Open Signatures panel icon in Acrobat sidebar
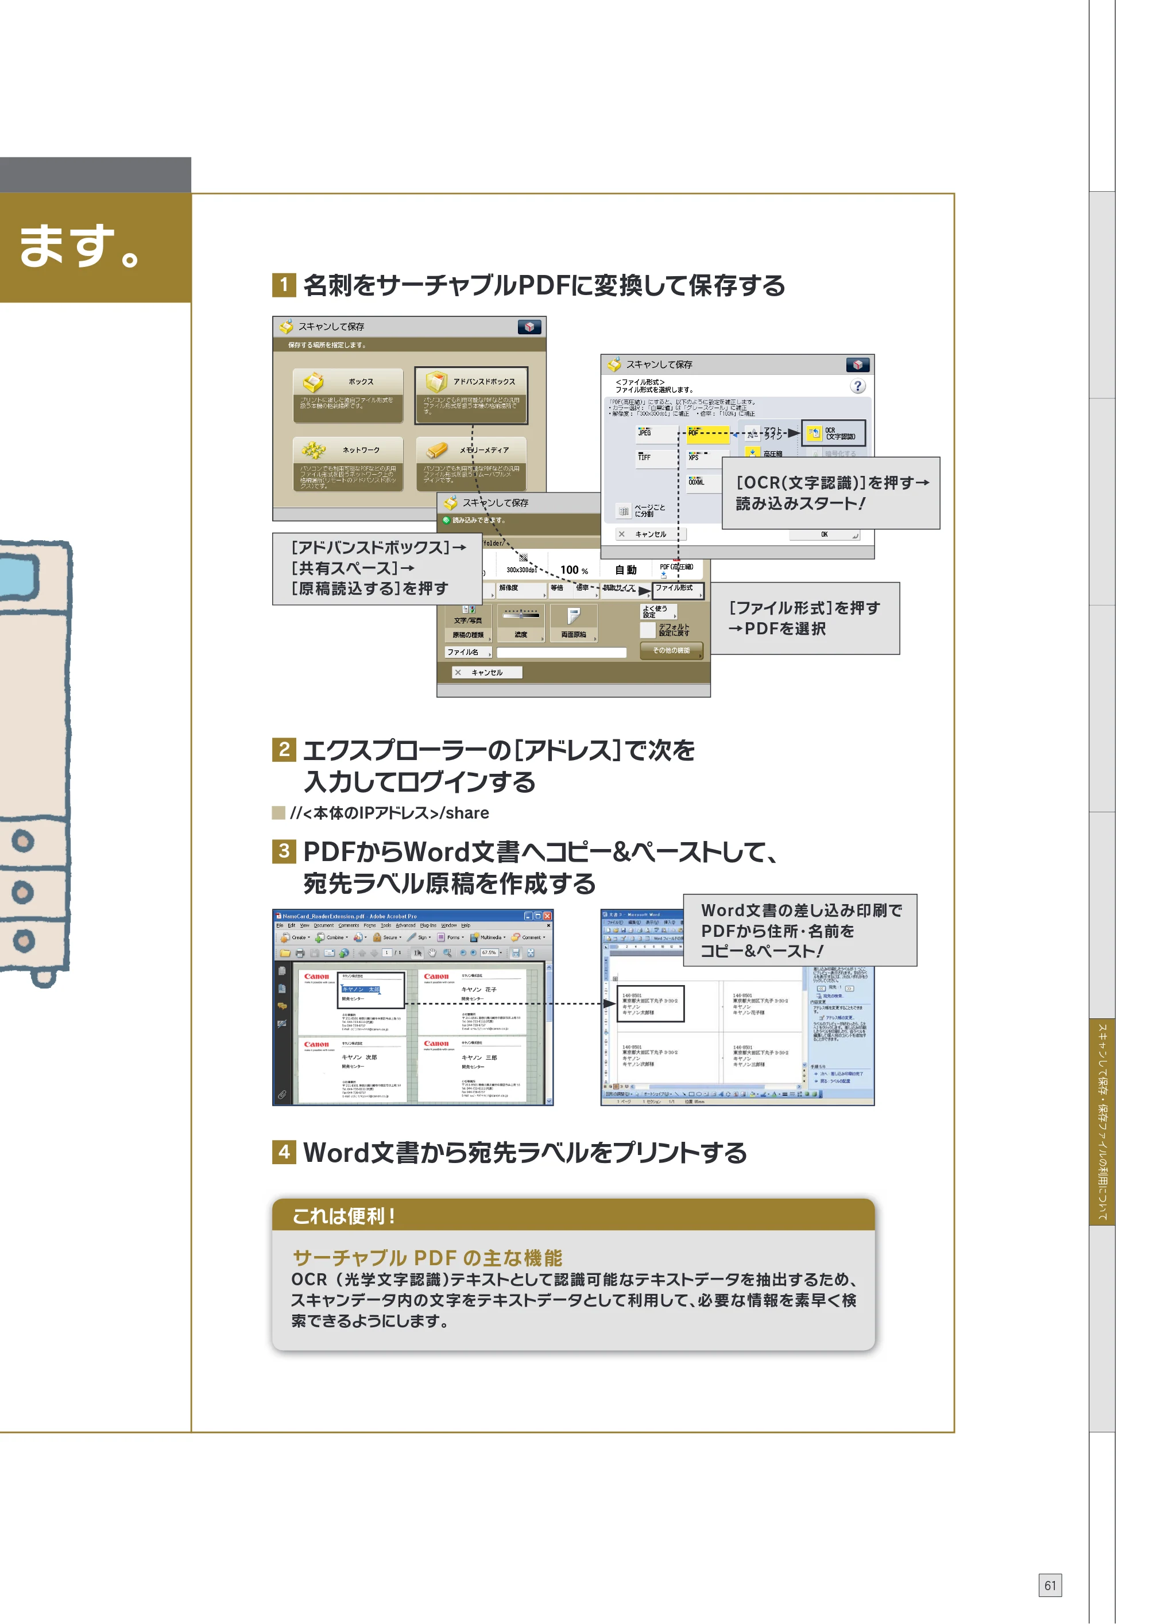Viewport: 1149px width, 1624px height. (281, 1023)
